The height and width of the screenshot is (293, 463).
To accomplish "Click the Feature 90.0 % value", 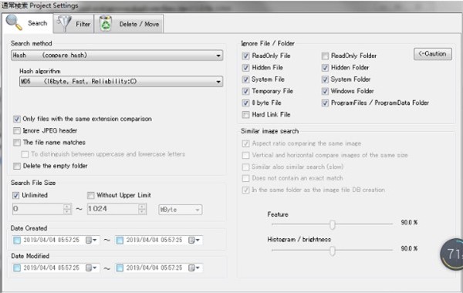I will [409, 223].
